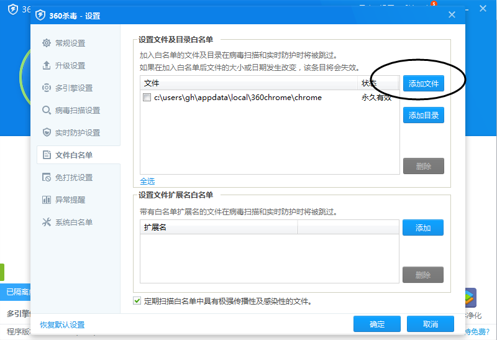Cancel the dialog with 取消 button
Image resolution: width=497 pixels, height=340 pixels.
(430, 324)
